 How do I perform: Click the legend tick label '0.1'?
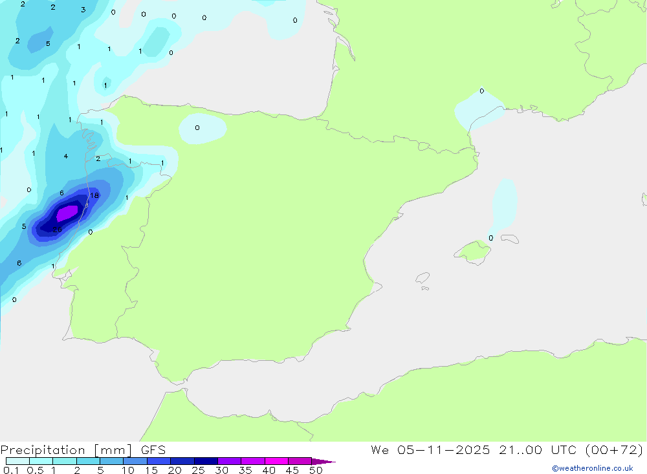coord(11,470)
